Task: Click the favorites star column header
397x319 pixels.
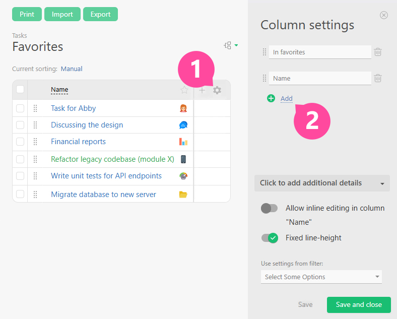Action: pyautogui.click(x=184, y=90)
